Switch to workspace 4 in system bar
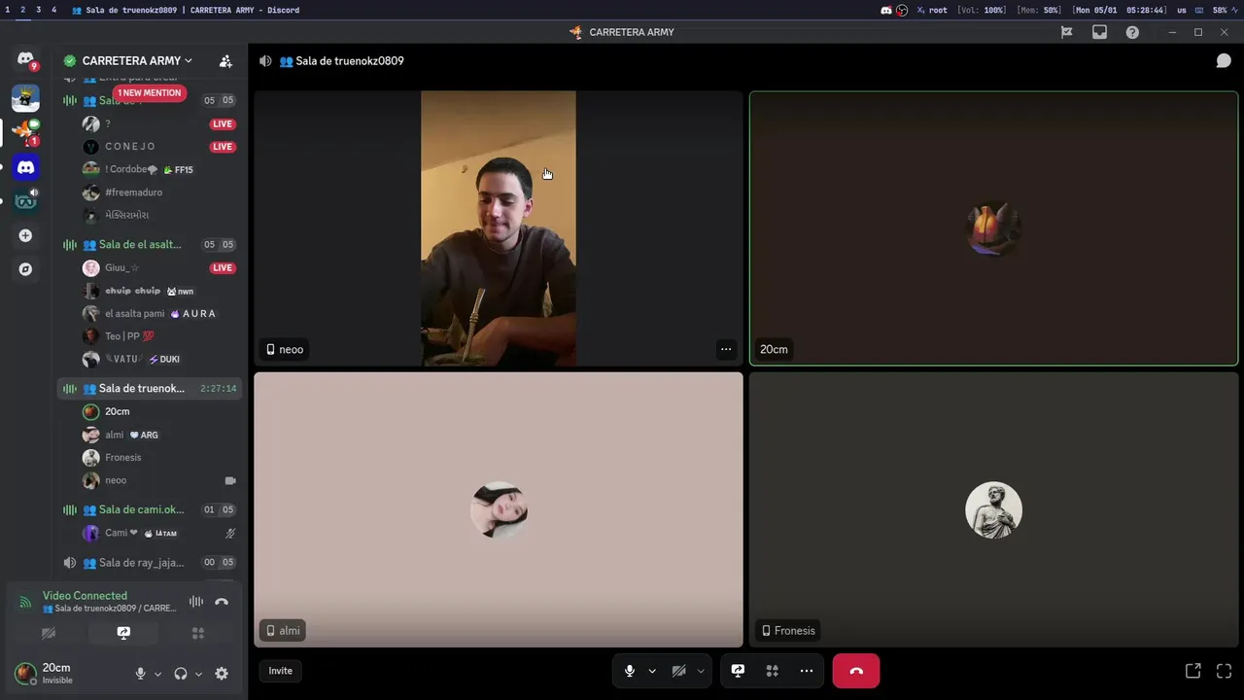 point(53,10)
